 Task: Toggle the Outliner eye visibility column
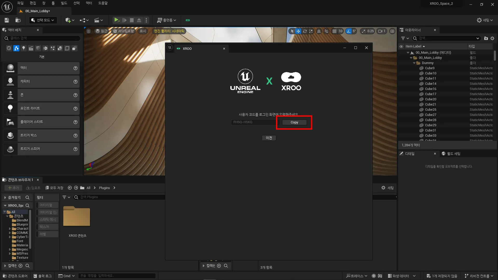click(401, 46)
